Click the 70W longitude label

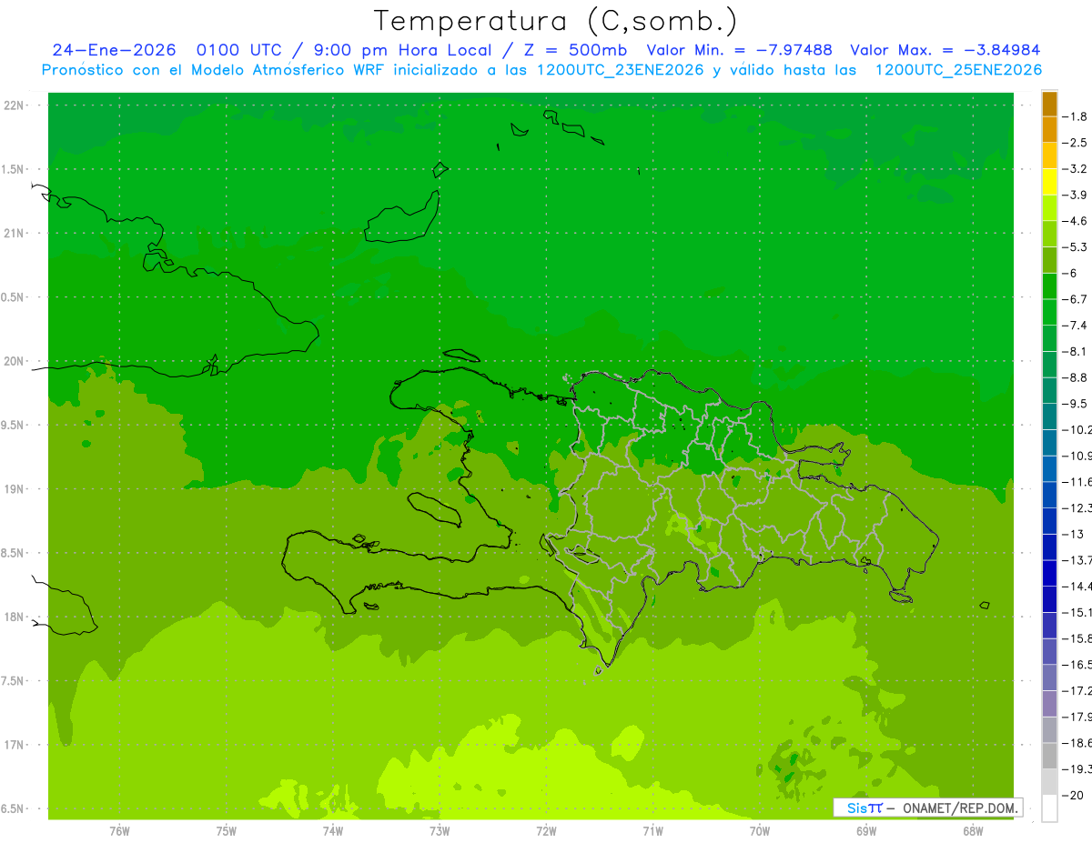click(x=760, y=831)
